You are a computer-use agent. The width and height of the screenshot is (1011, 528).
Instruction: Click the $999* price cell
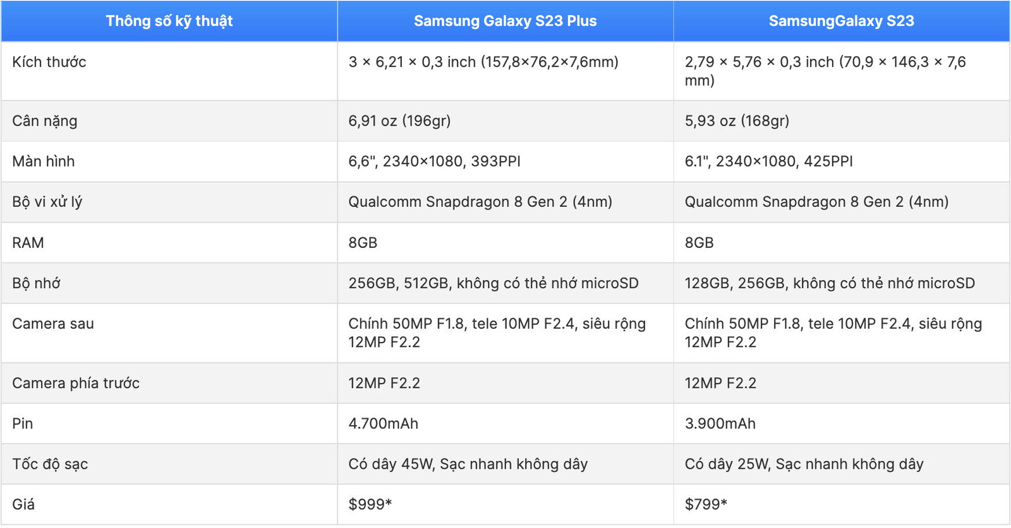505,505
